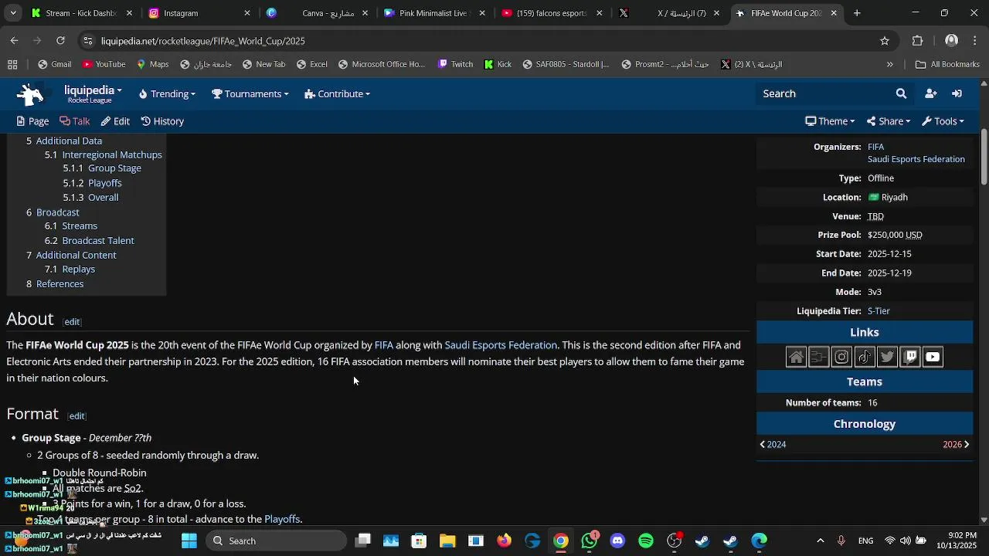
Task: Open the Edit page tab
Action: pyautogui.click(x=115, y=121)
